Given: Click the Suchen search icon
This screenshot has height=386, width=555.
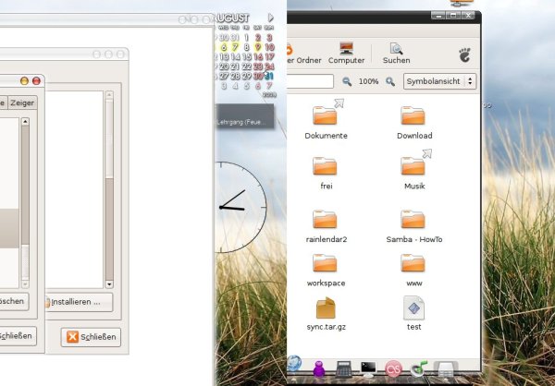Looking at the screenshot, I should pyautogui.click(x=396, y=52).
